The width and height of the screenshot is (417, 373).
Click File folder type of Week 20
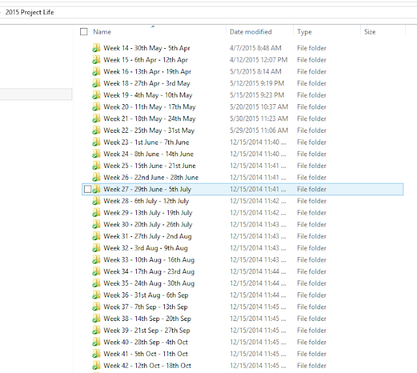click(x=311, y=107)
